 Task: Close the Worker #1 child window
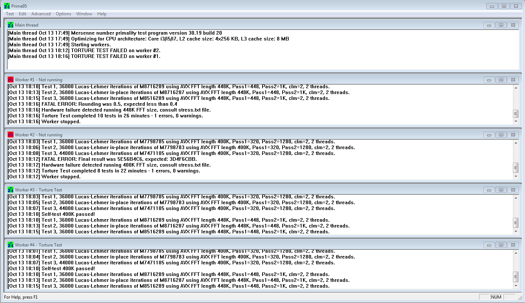click(x=513, y=80)
